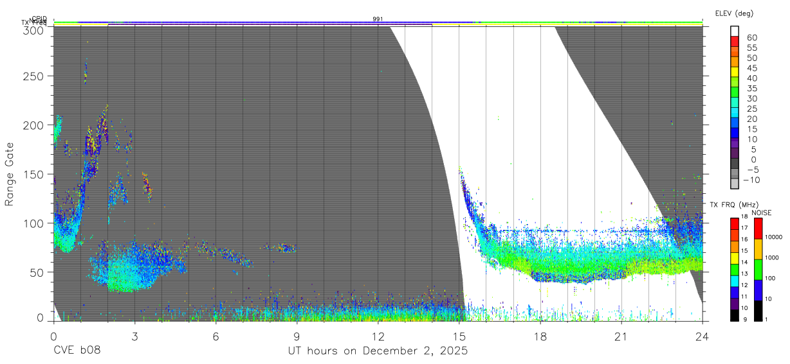Click the "Range Gate" y-axis label
The image size is (790, 364).
click(10, 174)
